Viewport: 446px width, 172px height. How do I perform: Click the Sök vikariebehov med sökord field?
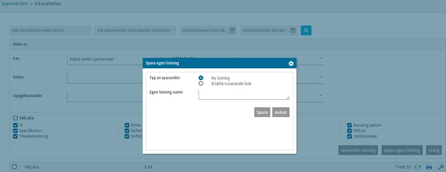51,30
